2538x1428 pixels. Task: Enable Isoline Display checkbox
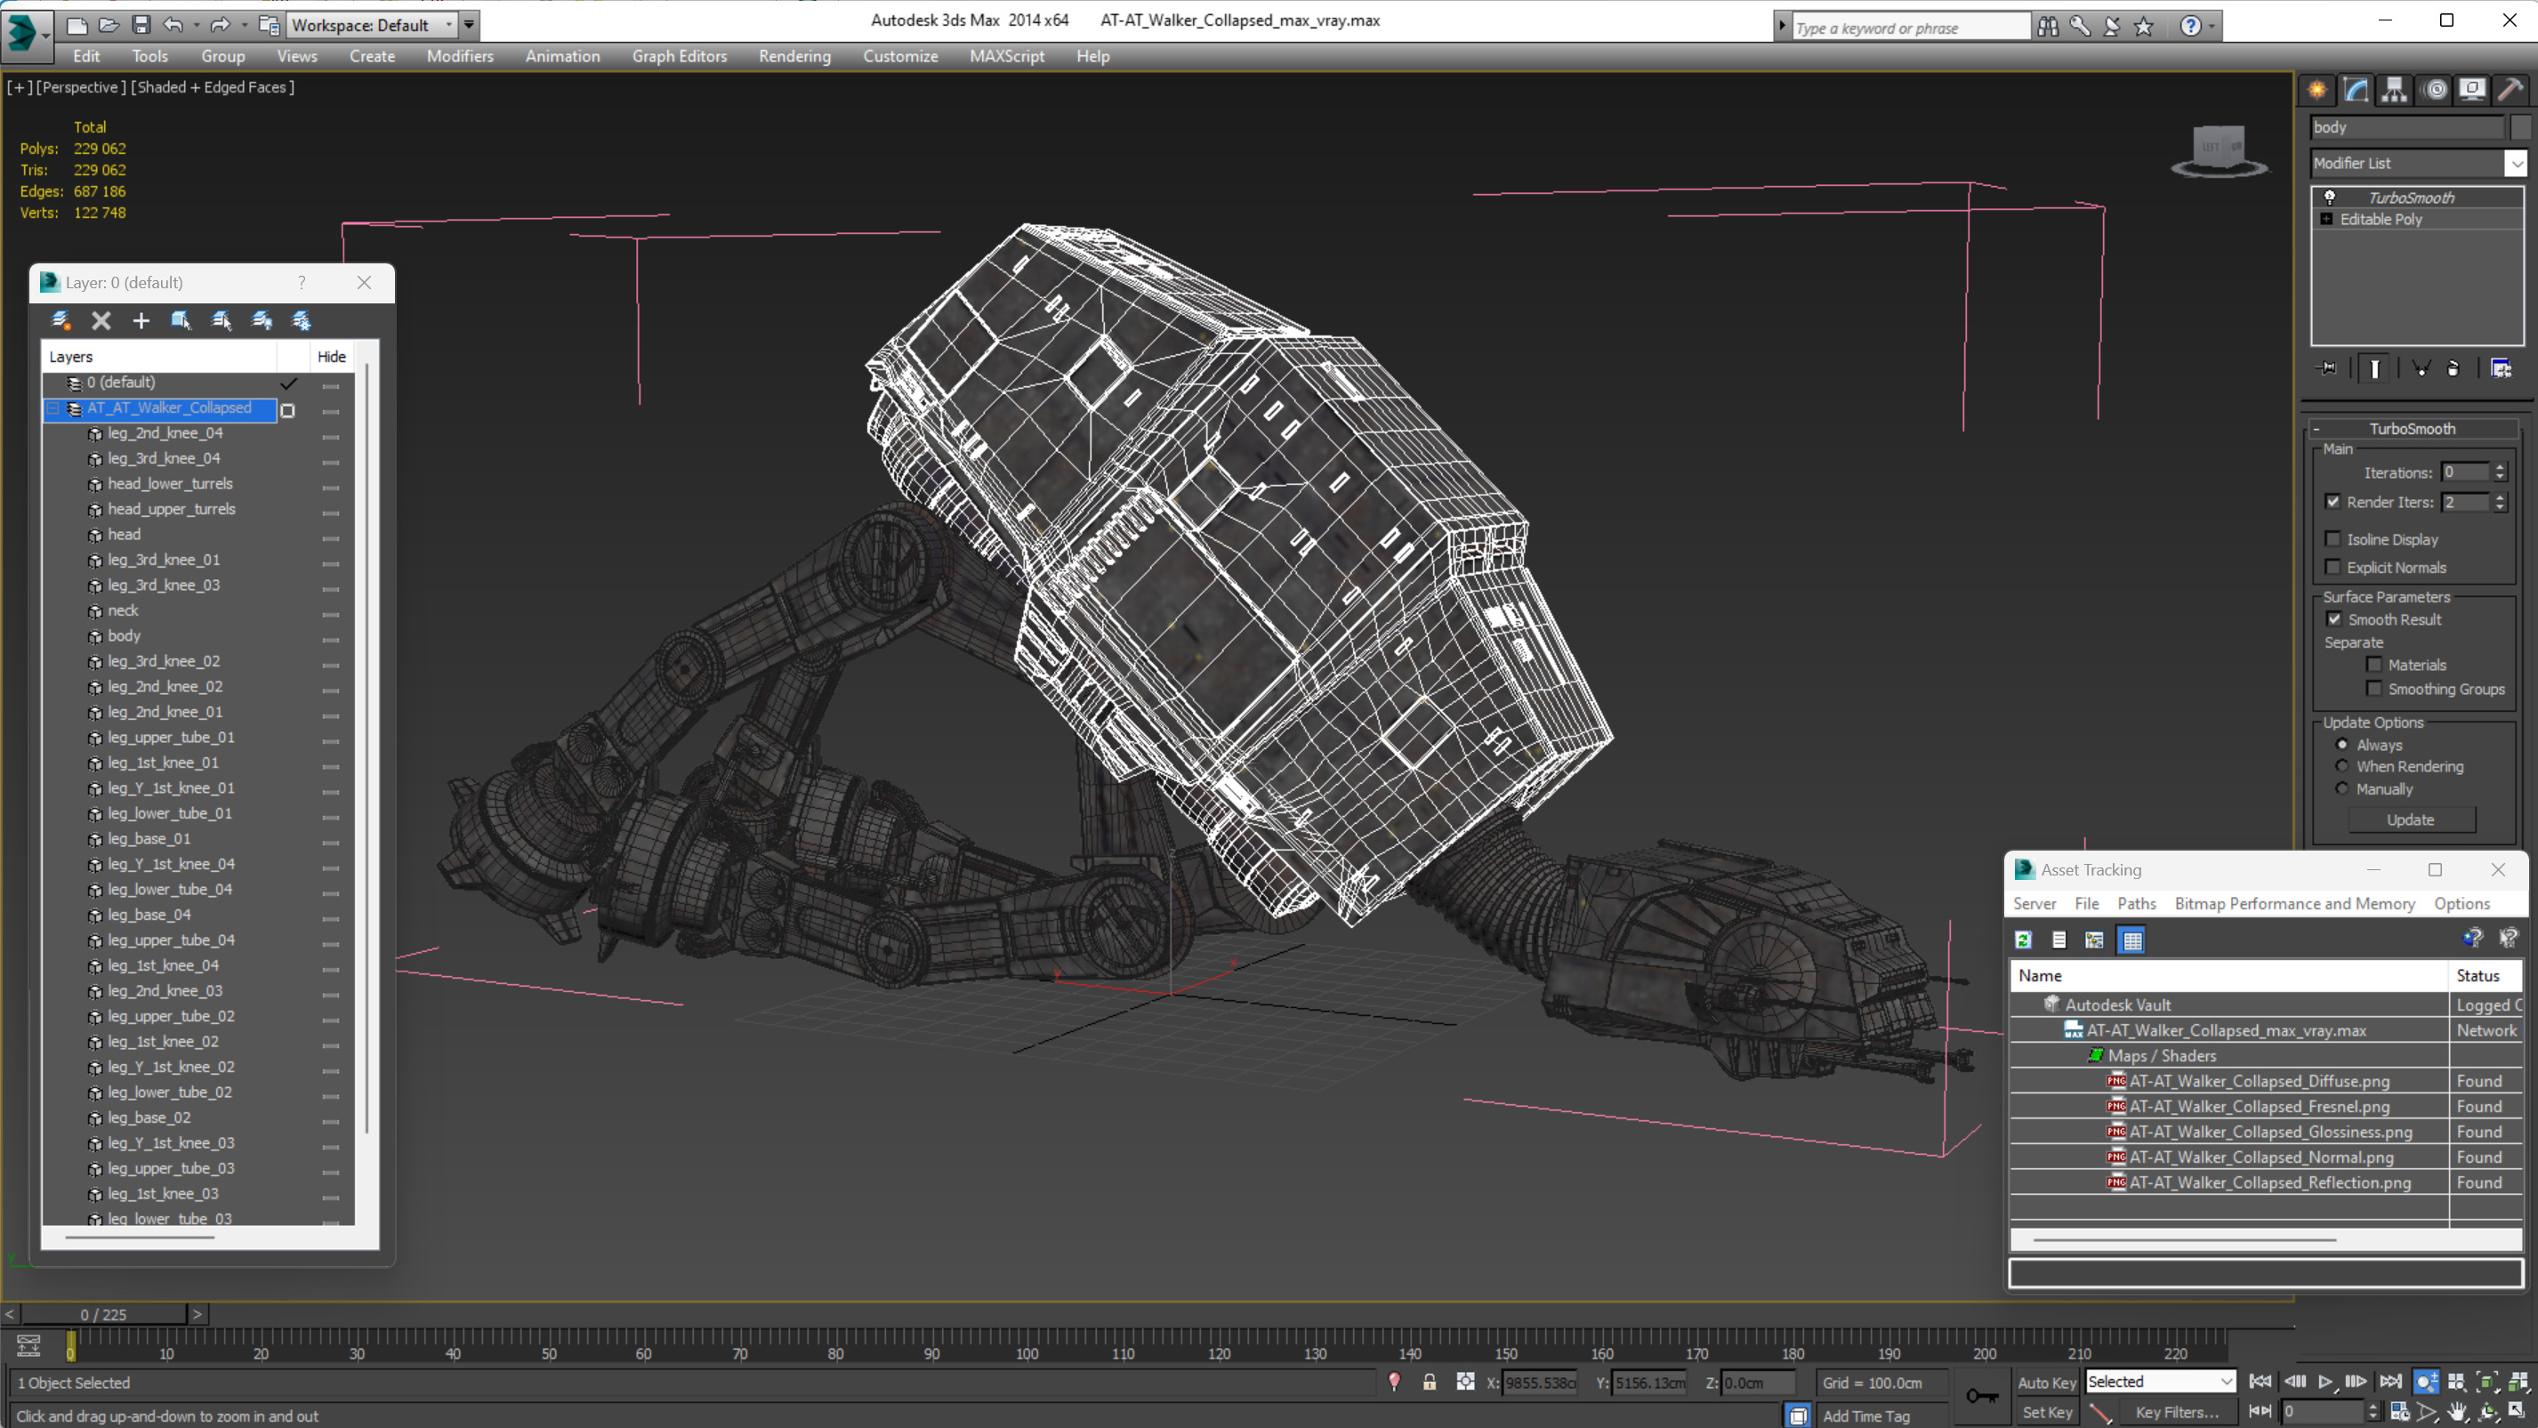pyautogui.click(x=2333, y=539)
